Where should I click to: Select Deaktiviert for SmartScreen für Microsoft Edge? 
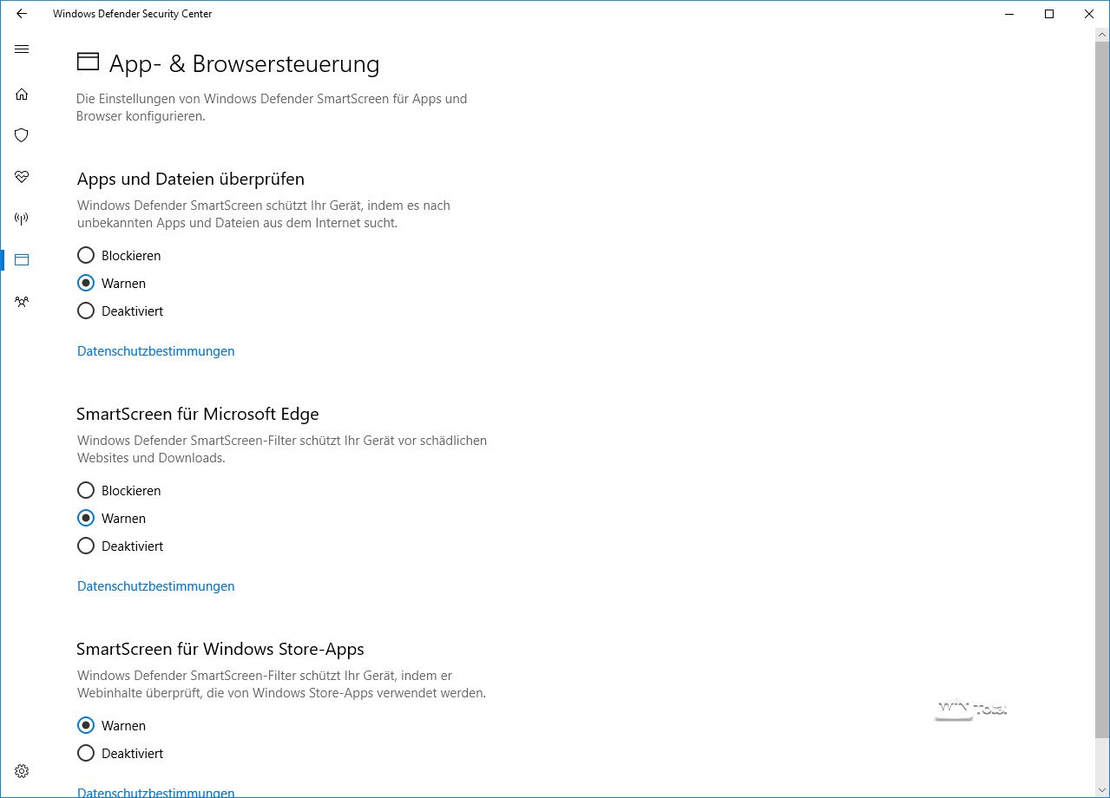pyautogui.click(x=86, y=546)
